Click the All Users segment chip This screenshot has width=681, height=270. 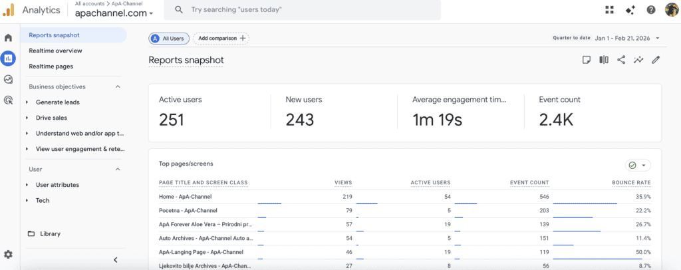[169, 38]
